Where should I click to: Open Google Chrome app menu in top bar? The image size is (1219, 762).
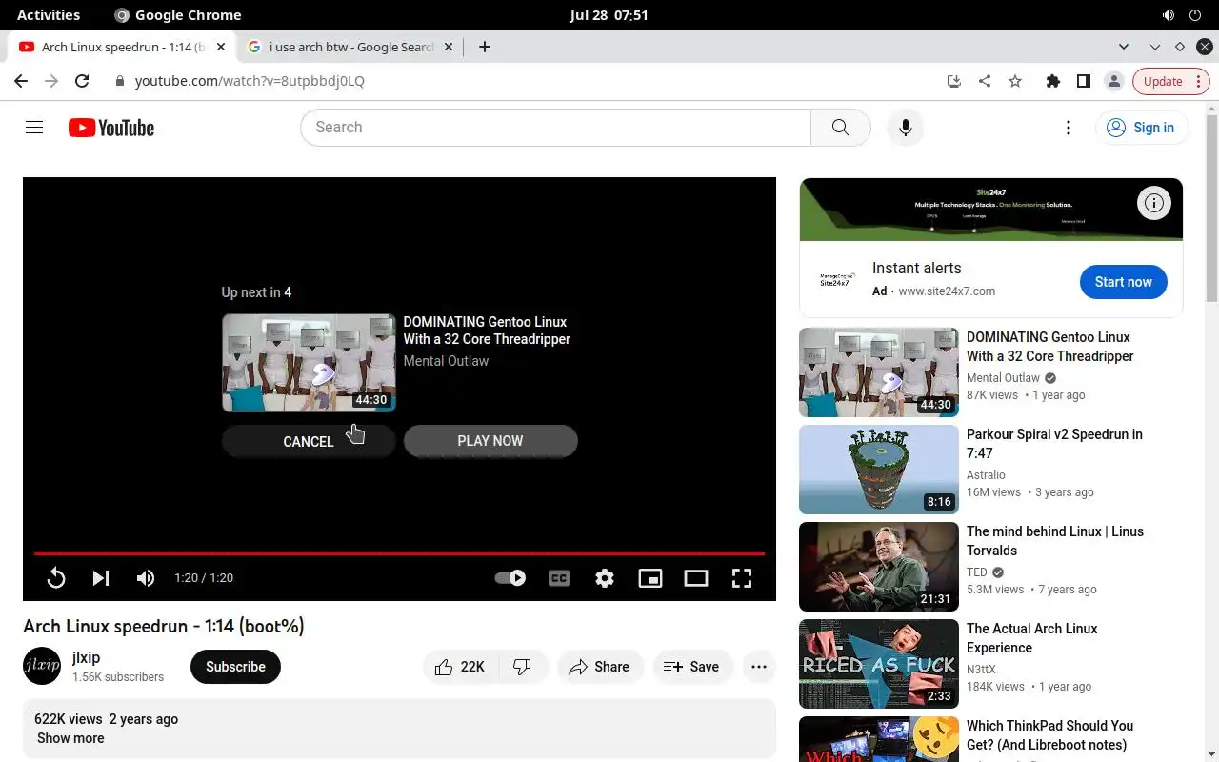coord(178,15)
